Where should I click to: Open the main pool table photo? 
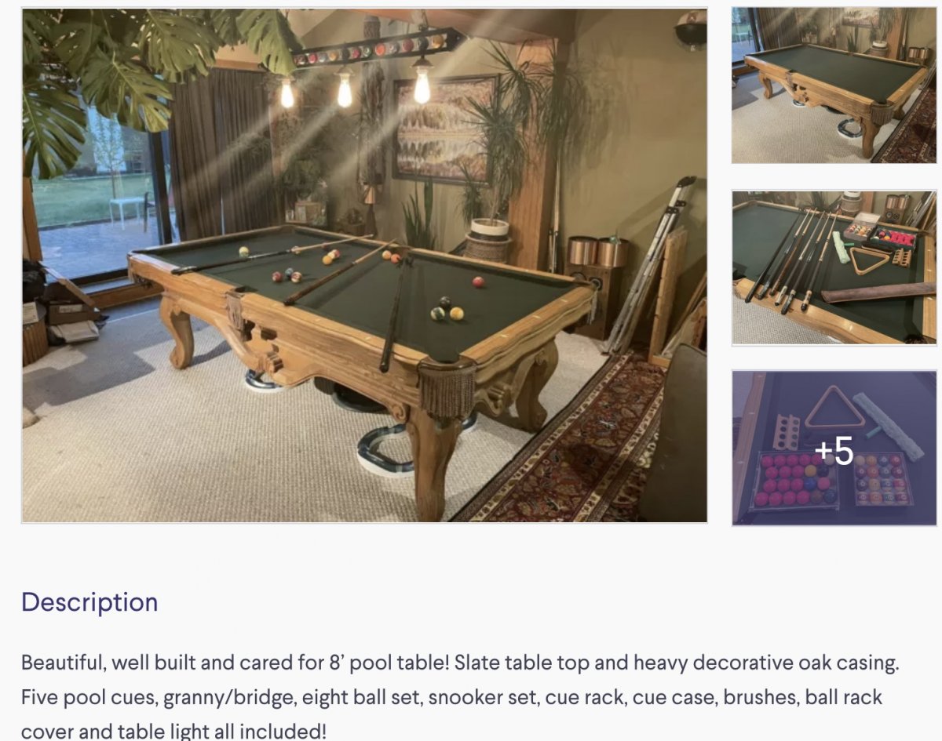click(364, 265)
